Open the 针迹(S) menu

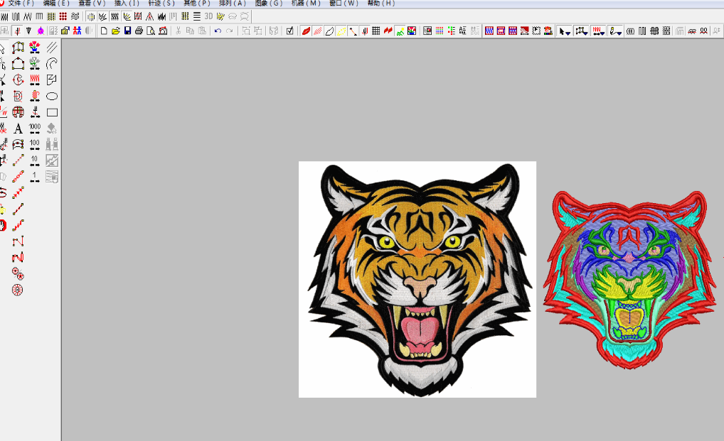(x=161, y=4)
